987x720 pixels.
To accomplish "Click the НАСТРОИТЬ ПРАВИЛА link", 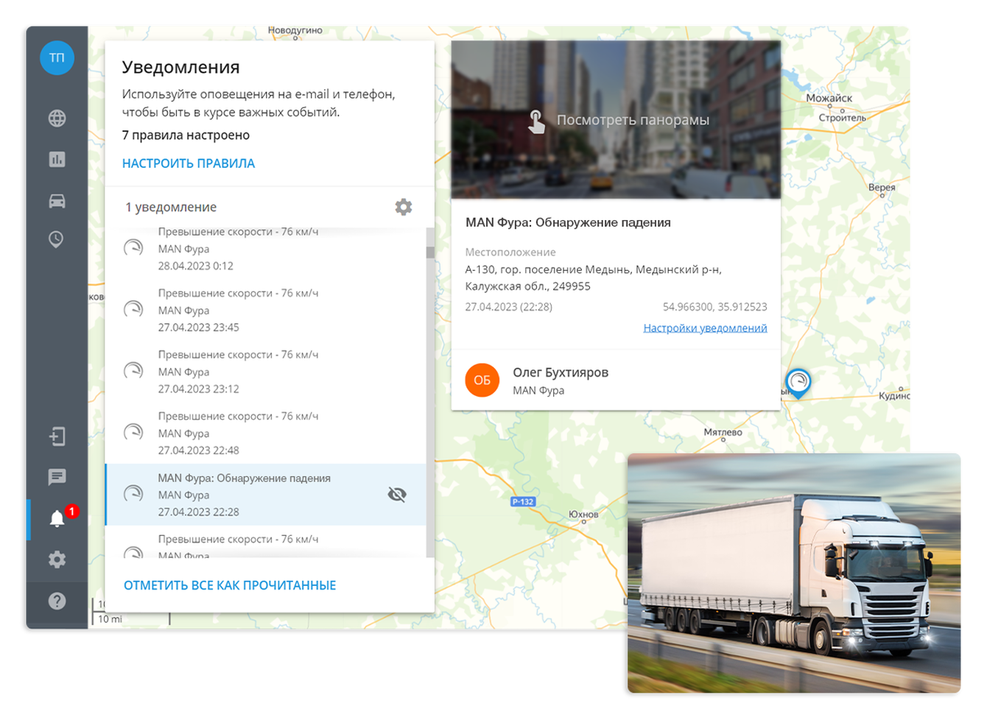I will [x=189, y=163].
